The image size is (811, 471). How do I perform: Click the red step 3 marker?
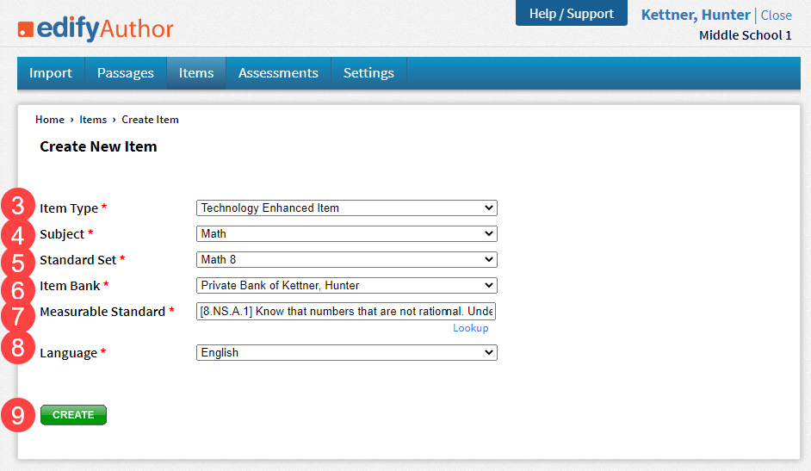18,205
